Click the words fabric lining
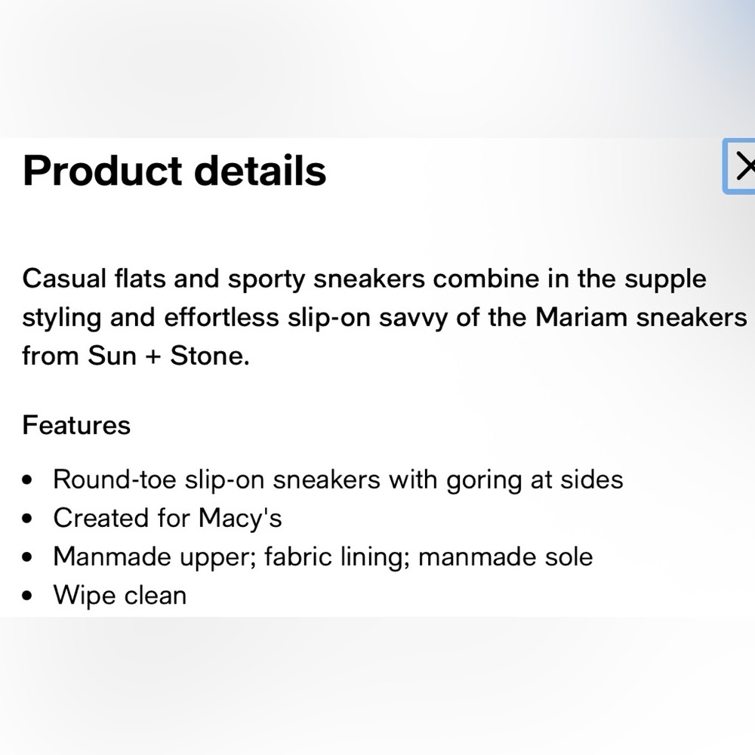The height and width of the screenshot is (755, 755). pyautogui.click(x=337, y=557)
